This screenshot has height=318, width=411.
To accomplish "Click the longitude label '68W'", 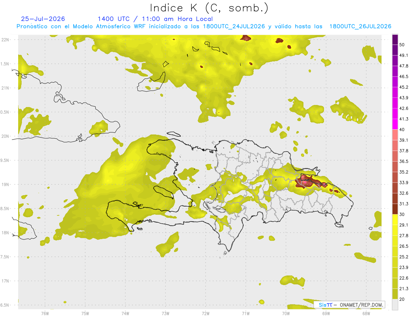I will click(x=366, y=313).
